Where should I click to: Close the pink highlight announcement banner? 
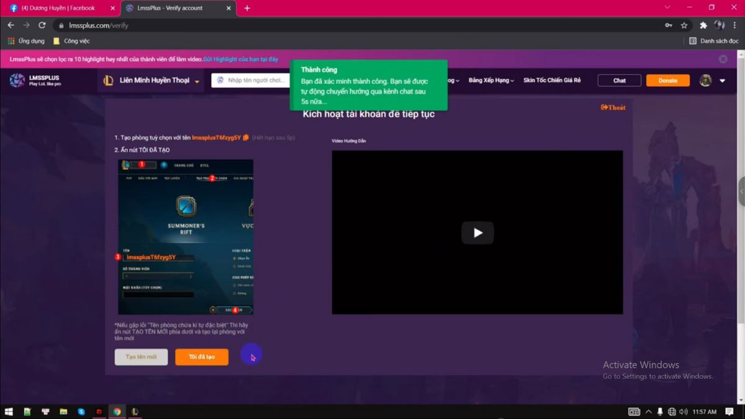723,59
